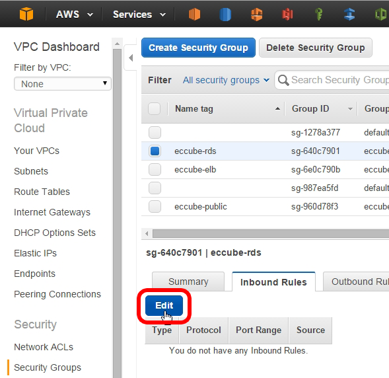Open the AWS dropdown menu
This screenshot has height=378, width=389.
point(75,15)
